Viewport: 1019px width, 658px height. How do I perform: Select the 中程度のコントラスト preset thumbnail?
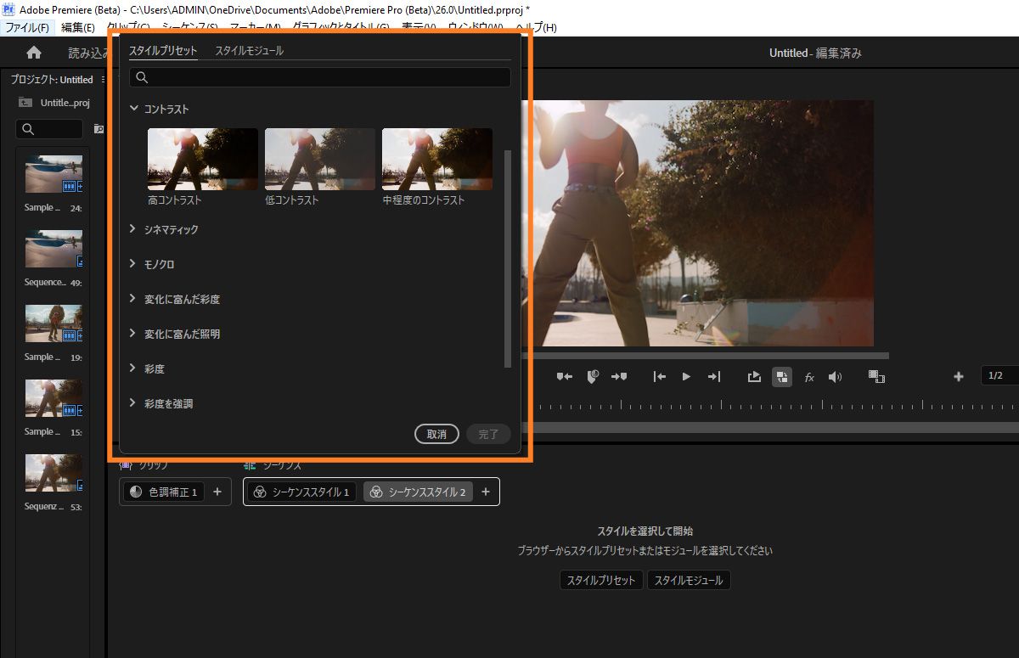click(x=437, y=159)
